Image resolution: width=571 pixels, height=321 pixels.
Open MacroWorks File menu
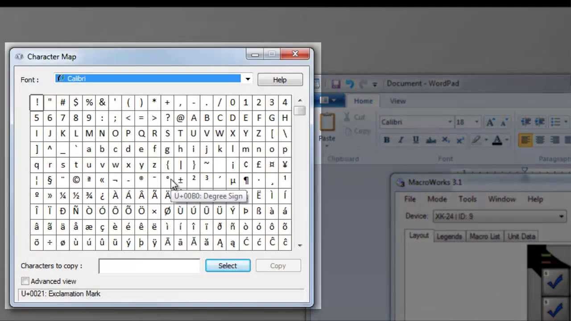[x=410, y=199]
